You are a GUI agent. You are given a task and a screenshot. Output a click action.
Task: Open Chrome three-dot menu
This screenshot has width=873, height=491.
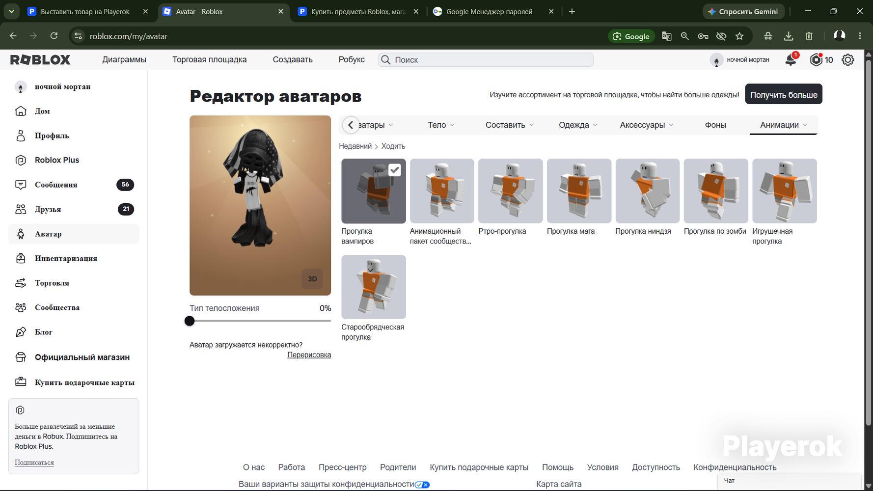(x=860, y=36)
